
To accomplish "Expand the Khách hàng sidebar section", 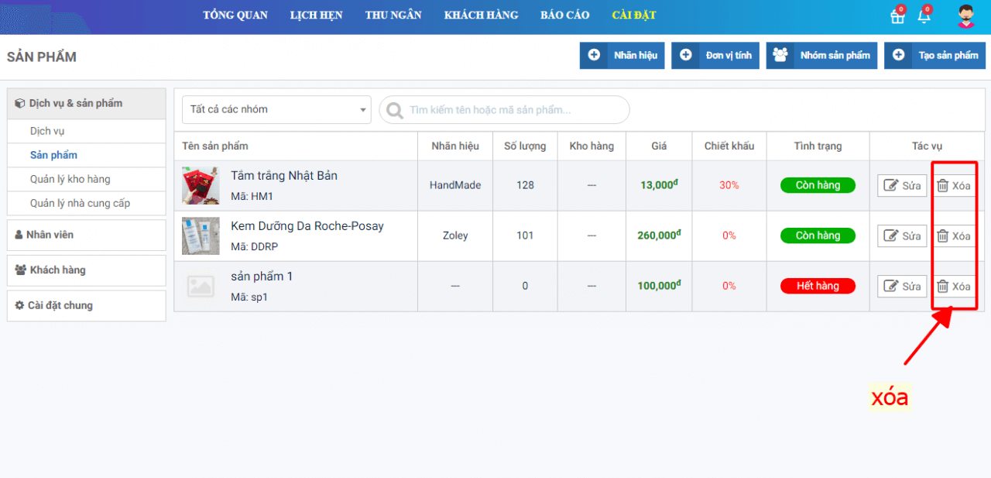I will [86, 270].
